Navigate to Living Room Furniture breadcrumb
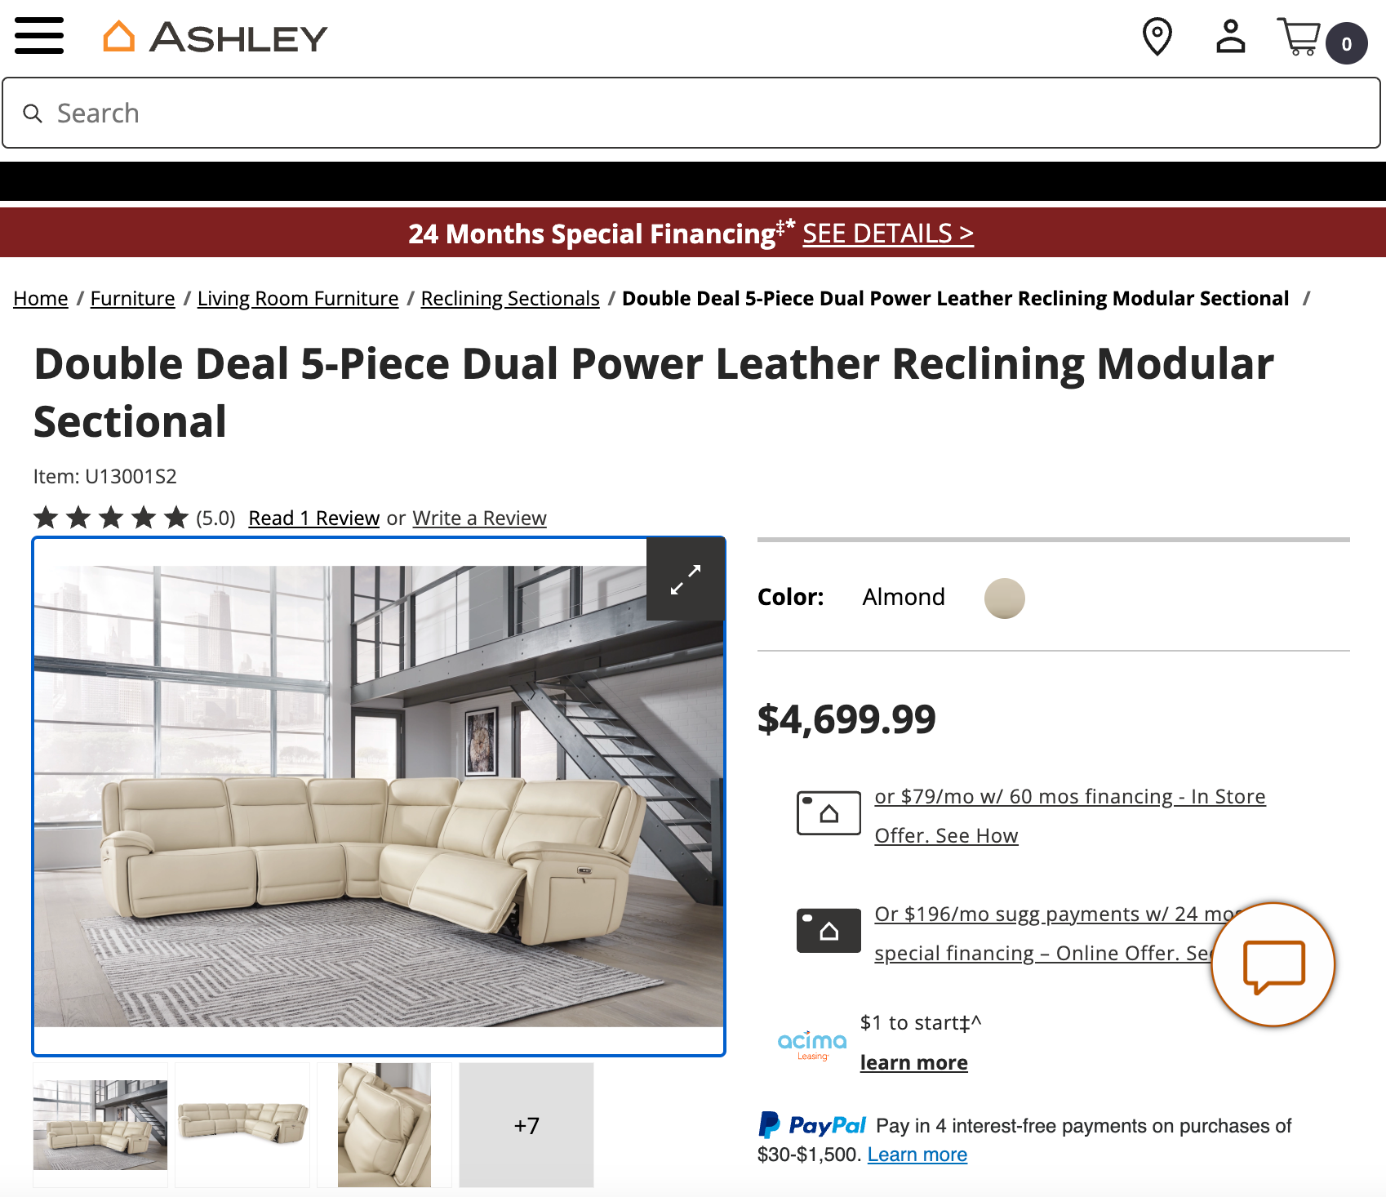The image size is (1386, 1197). [297, 298]
